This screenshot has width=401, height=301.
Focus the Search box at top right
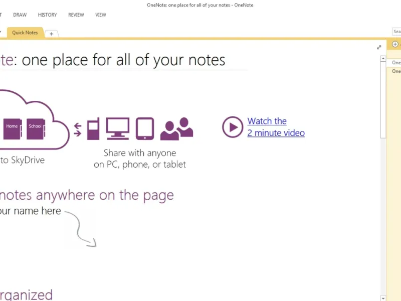[x=396, y=32]
